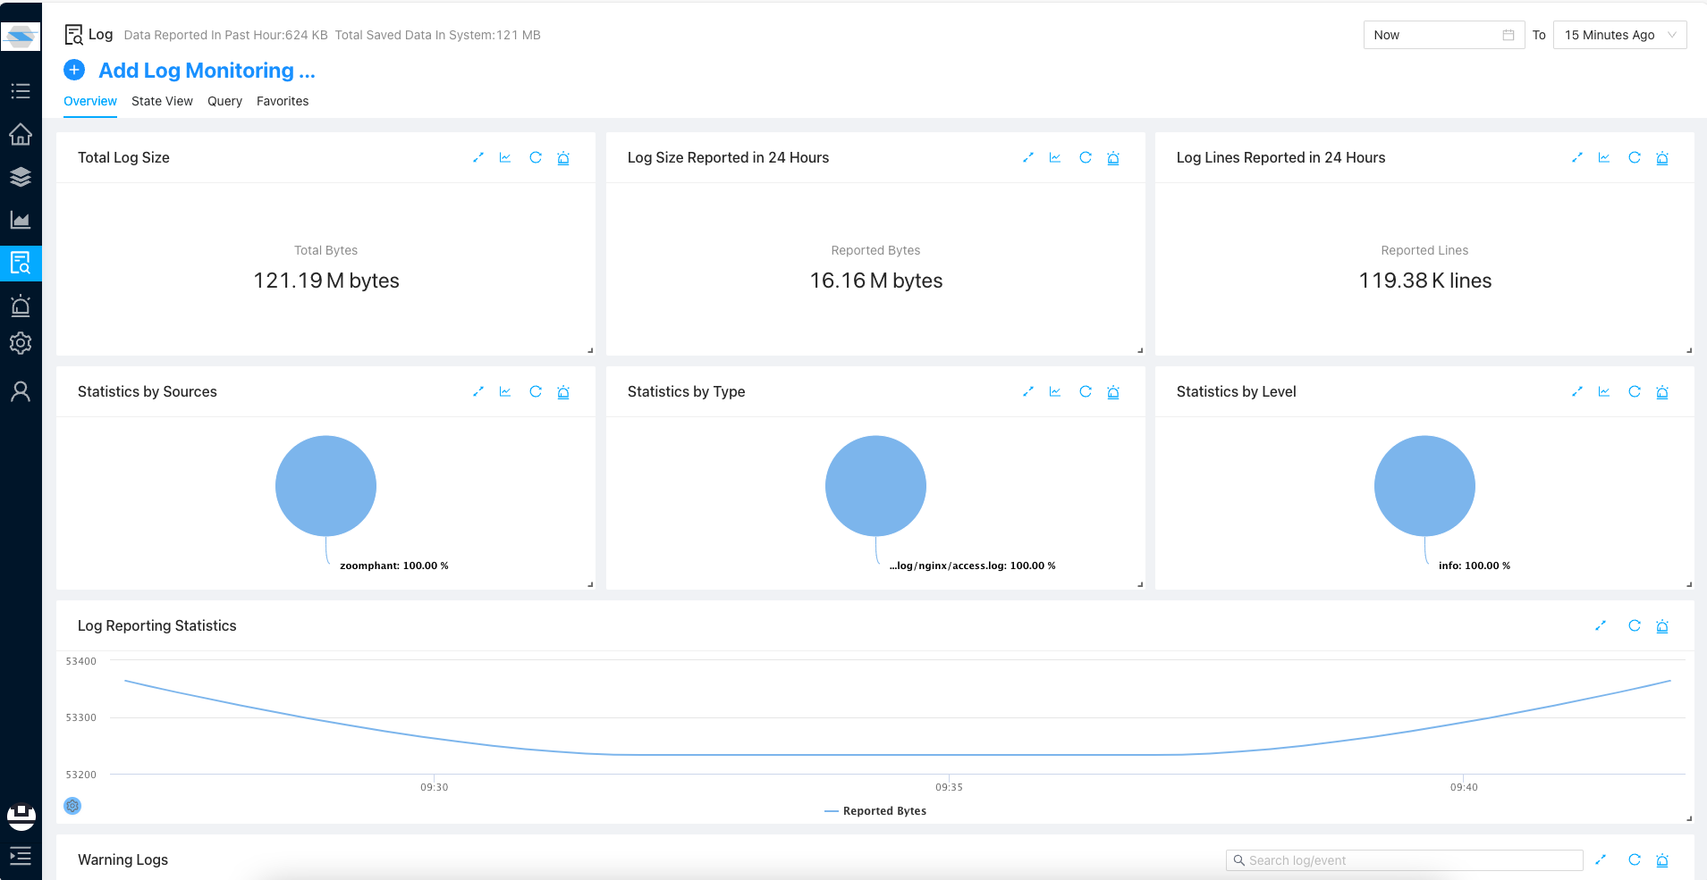Expand Statistics by Type panel to fullscreen
1707x880 pixels.
tap(1028, 392)
